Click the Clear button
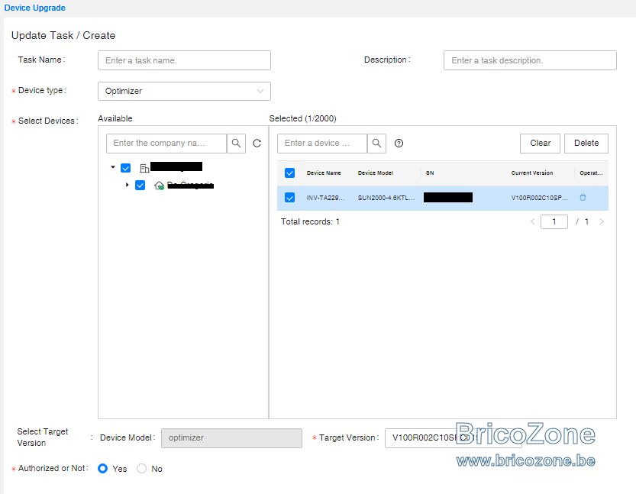 pos(540,144)
